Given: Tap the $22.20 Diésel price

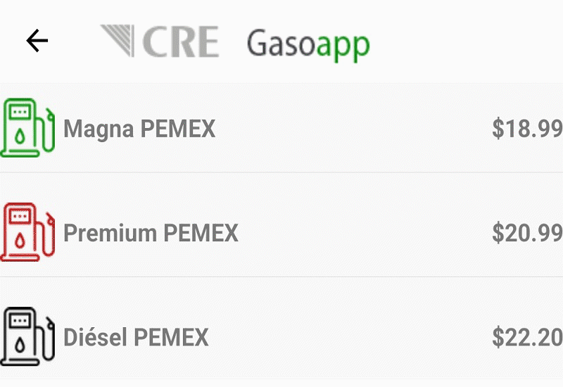Looking at the screenshot, I should [526, 337].
